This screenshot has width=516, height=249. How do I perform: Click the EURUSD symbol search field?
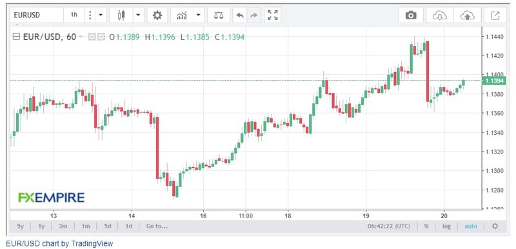tap(37, 15)
